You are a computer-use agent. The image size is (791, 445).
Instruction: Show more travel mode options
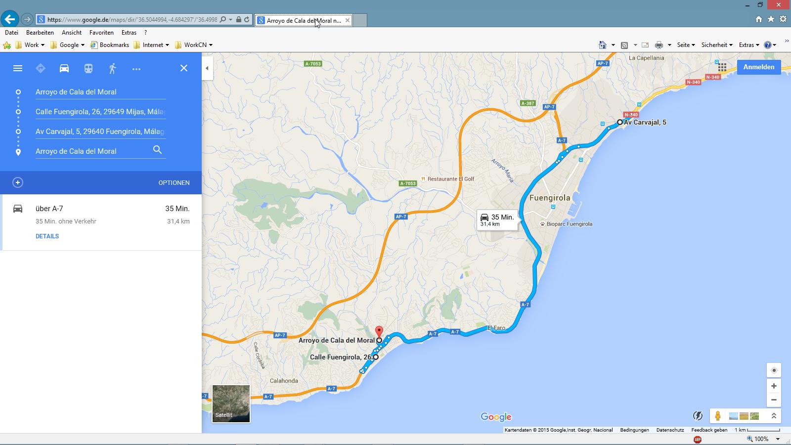point(136,69)
